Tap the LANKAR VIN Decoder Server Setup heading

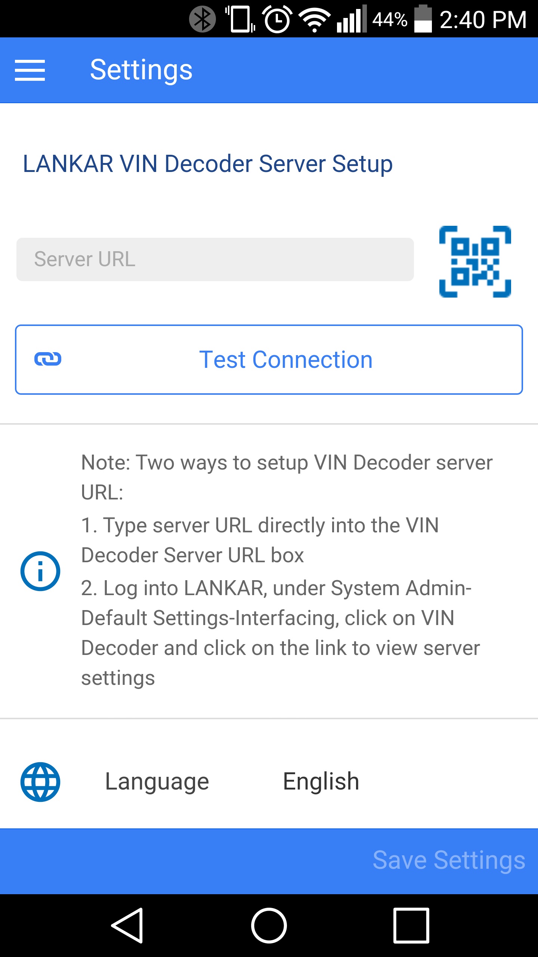point(208,164)
